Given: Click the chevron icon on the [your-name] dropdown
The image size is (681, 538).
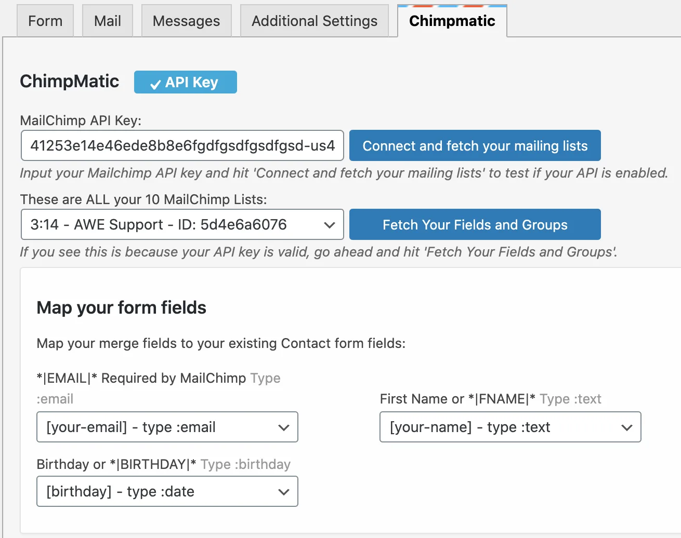Looking at the screenshot, I should 627,427.
